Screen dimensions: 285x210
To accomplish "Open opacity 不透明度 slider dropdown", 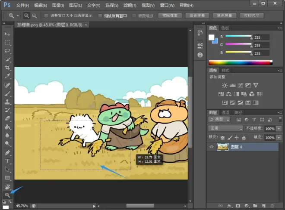I will point(279,129).
